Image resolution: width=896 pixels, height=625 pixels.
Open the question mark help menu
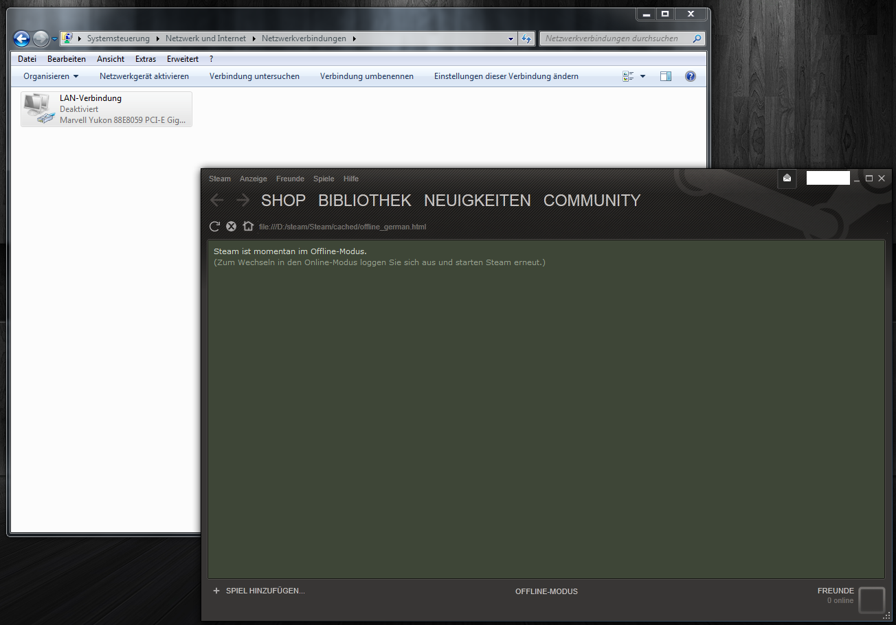pos(212,59)
